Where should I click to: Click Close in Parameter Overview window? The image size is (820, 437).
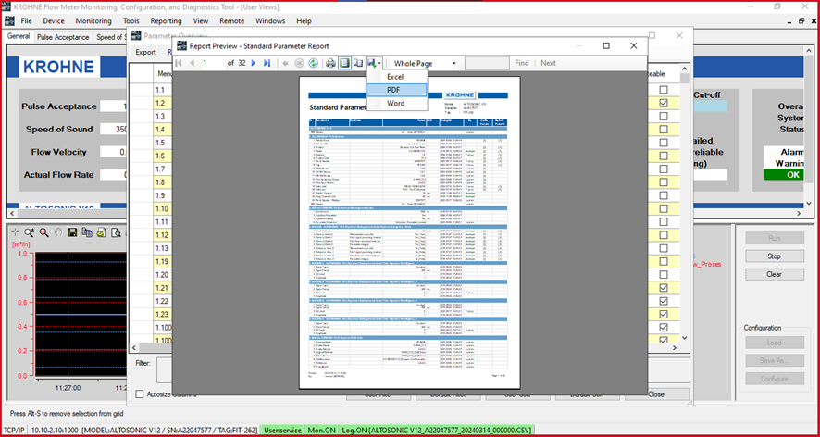656,394
